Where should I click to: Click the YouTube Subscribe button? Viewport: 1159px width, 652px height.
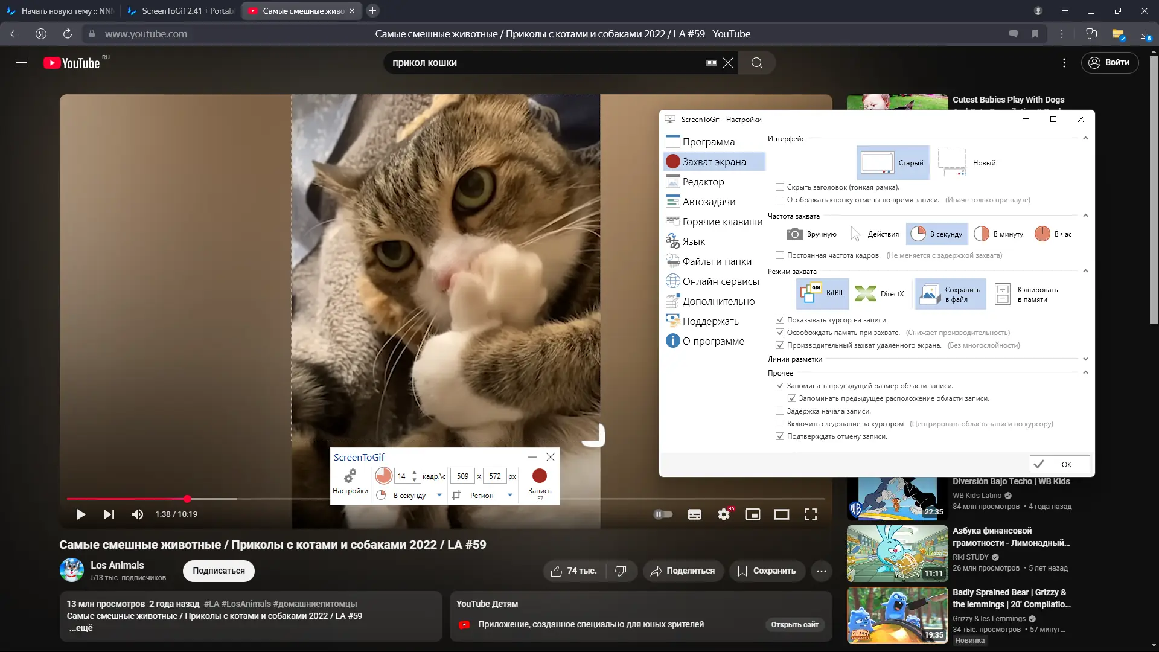click(x=219, y=570)
